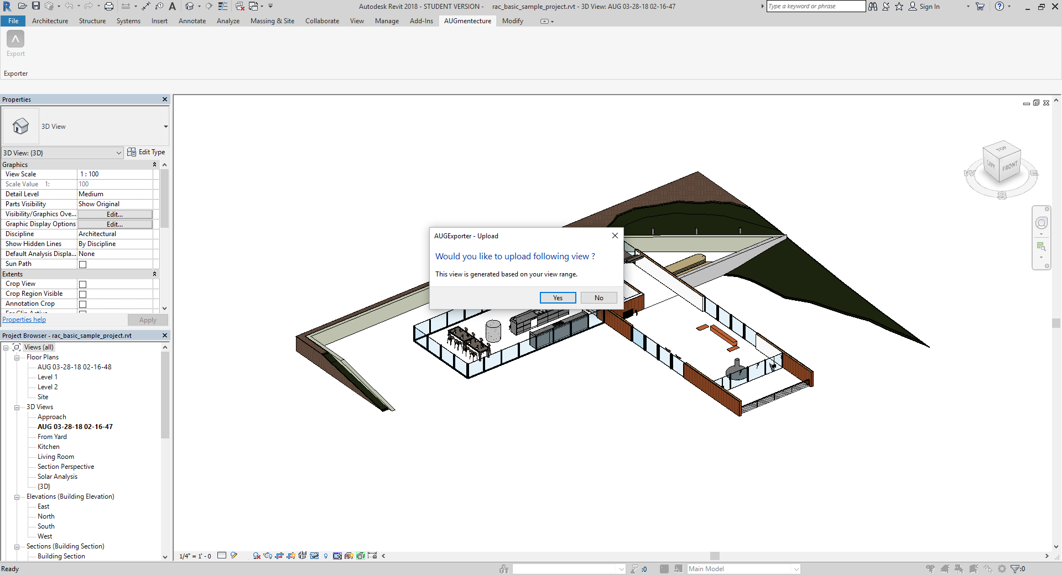Screen dimensions: 1062x575
Task: Click Sign In in the title bar
Action: tap(929, 7)
